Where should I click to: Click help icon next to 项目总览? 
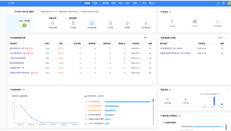point(170,90)
